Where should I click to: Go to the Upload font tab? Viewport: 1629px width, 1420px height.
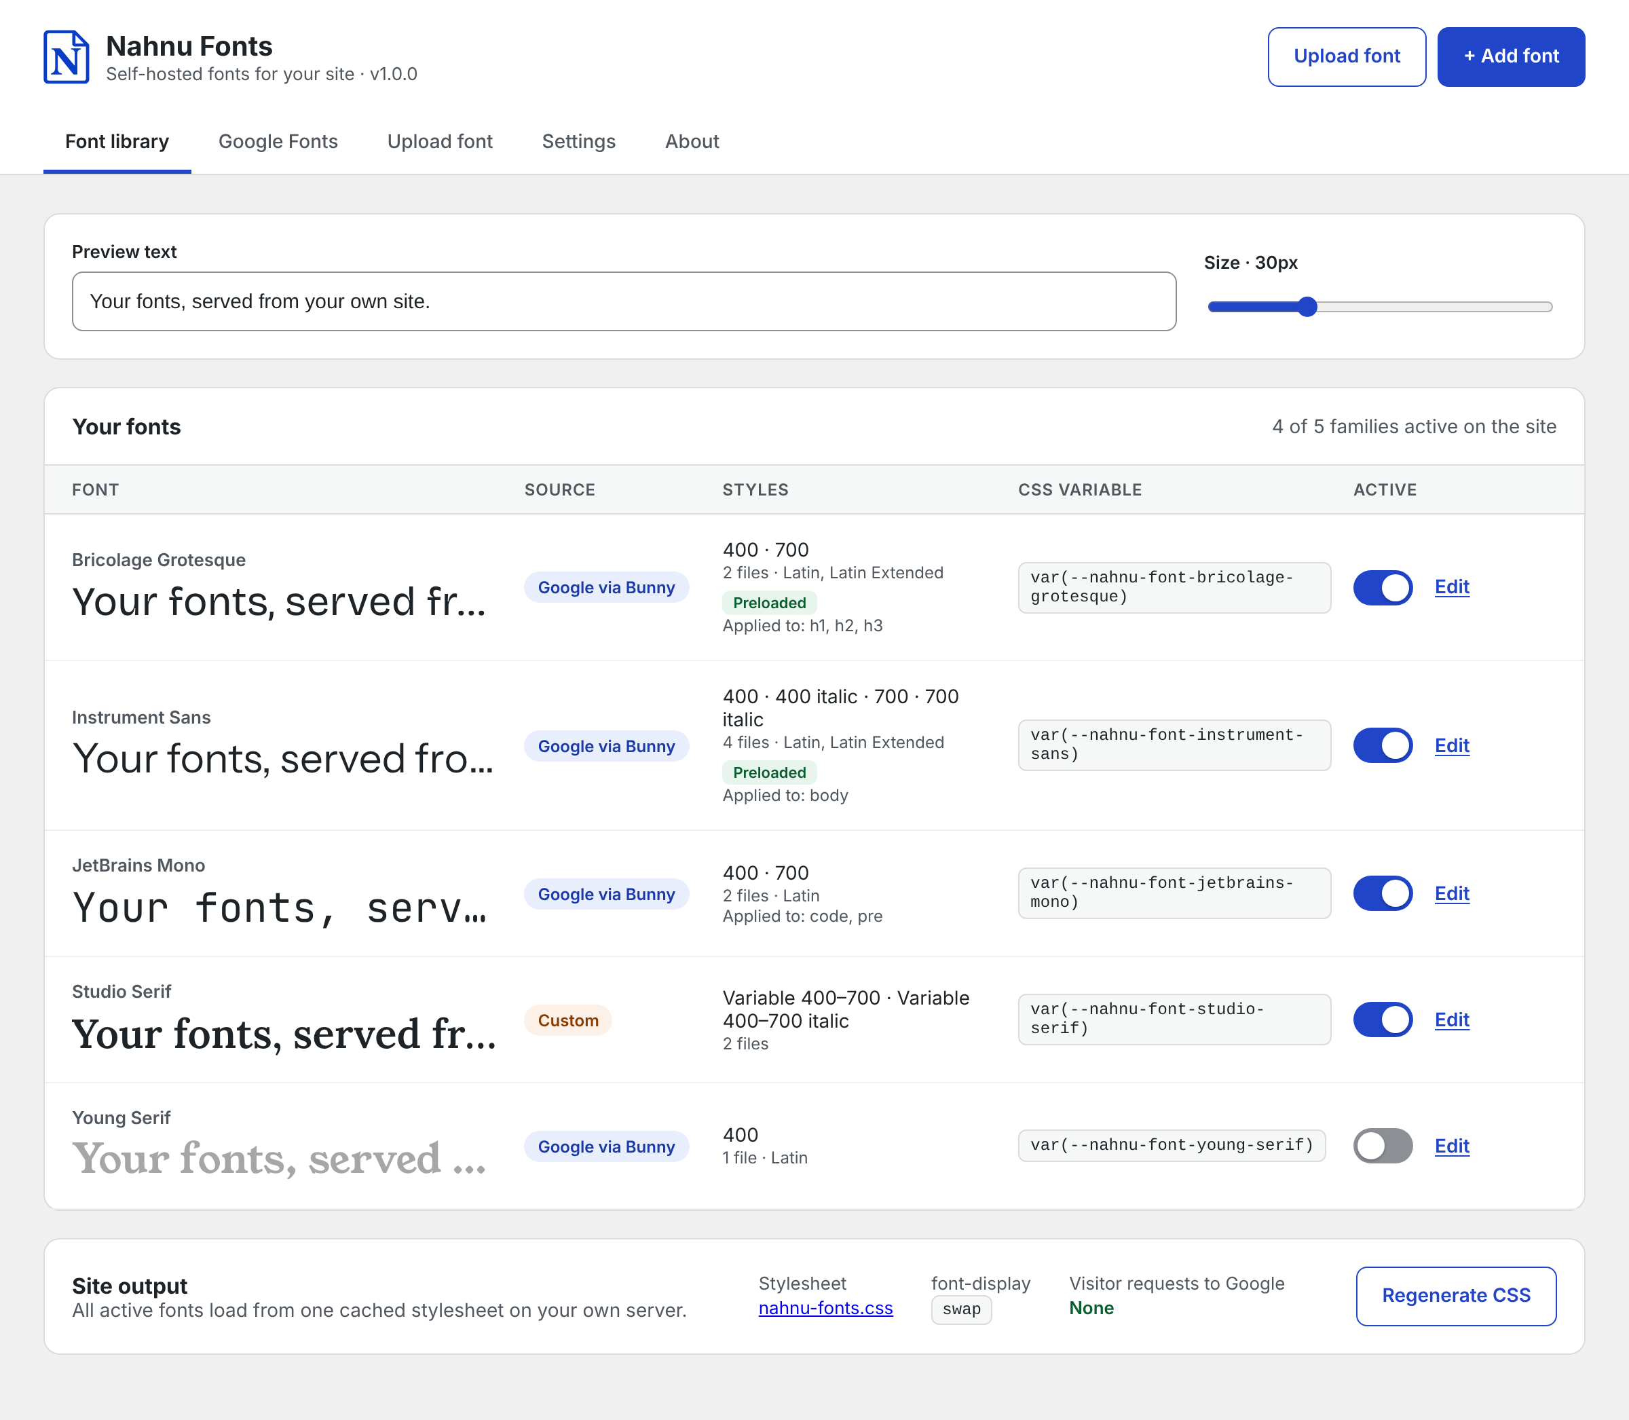click(440, 142)
